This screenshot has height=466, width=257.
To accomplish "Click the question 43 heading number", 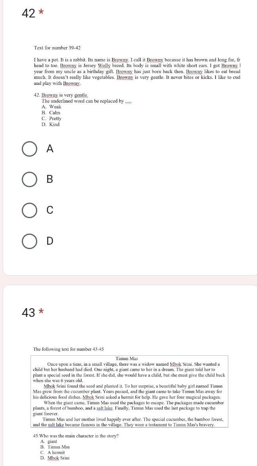I will click(x=29, y=313).
